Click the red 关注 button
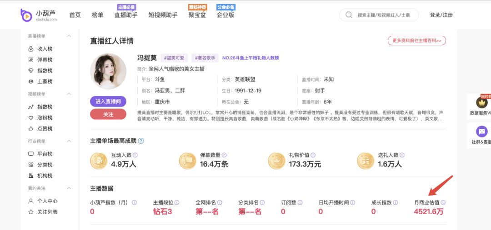The height and width of the screenshot is (230, 491). tap(108, 114)
